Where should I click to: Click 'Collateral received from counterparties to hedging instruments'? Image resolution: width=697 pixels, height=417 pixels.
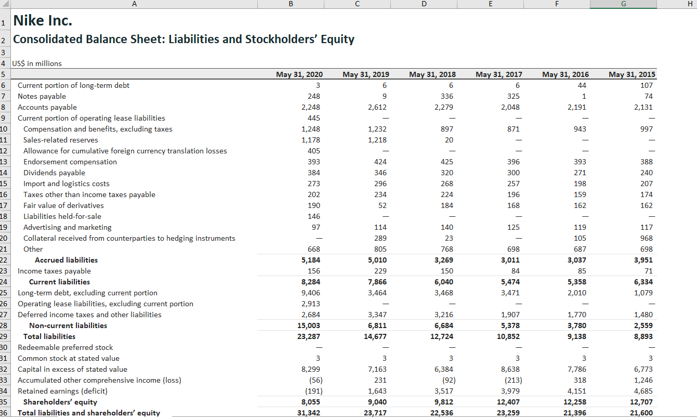tap(129, 238)
